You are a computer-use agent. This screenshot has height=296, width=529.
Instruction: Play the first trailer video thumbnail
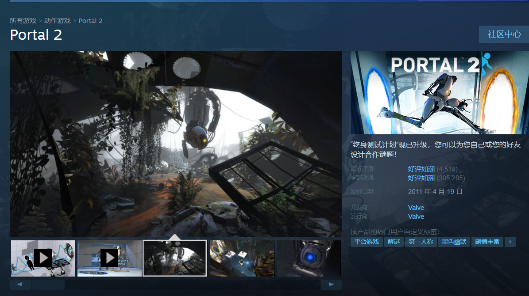pyautogui.click(x=43, y=258)
